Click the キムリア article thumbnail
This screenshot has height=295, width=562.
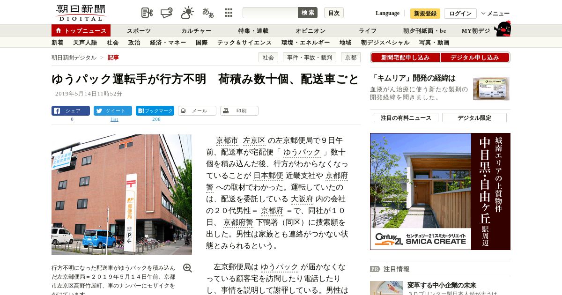point(491,88)
